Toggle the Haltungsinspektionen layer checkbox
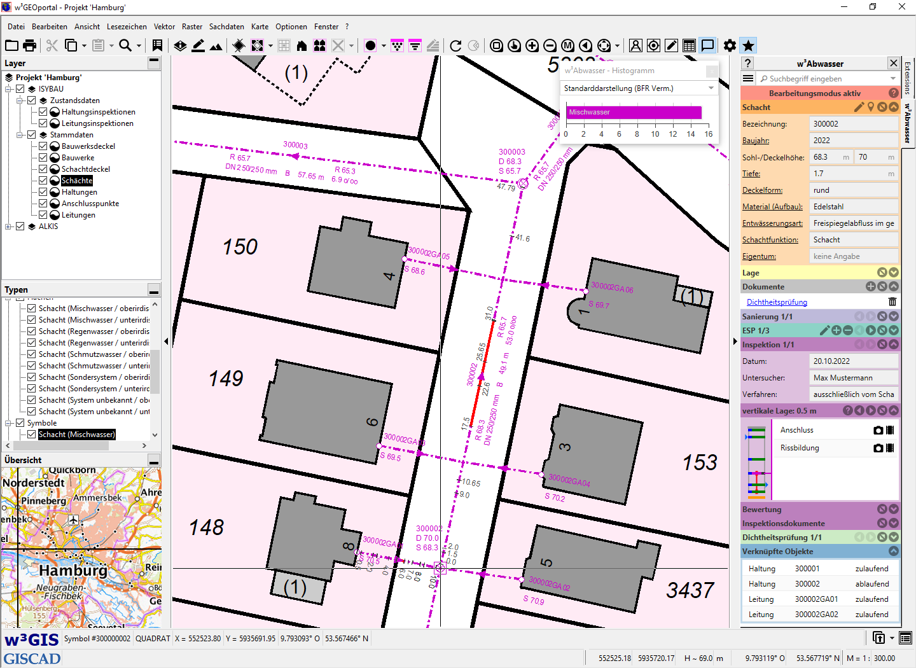916x668 pixels. 43,112
